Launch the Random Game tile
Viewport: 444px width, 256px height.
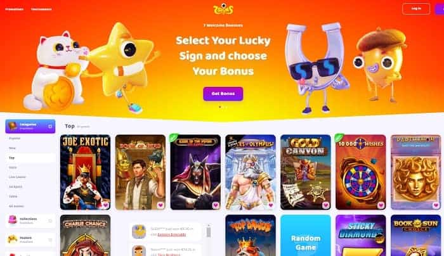(x=306, y=235)
